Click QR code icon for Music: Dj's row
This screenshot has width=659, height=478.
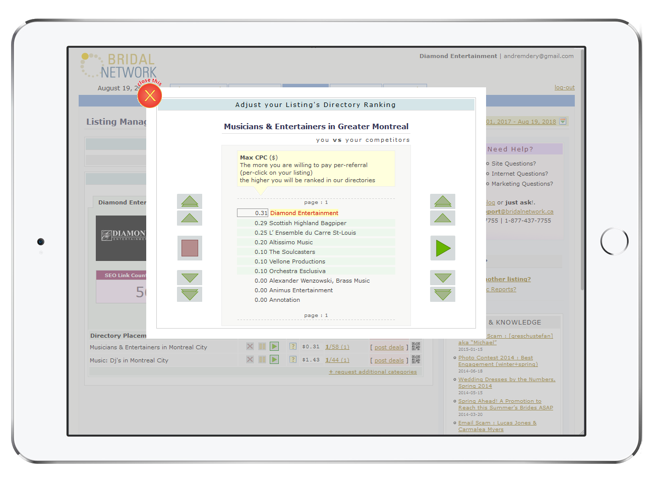click(416, 359)
